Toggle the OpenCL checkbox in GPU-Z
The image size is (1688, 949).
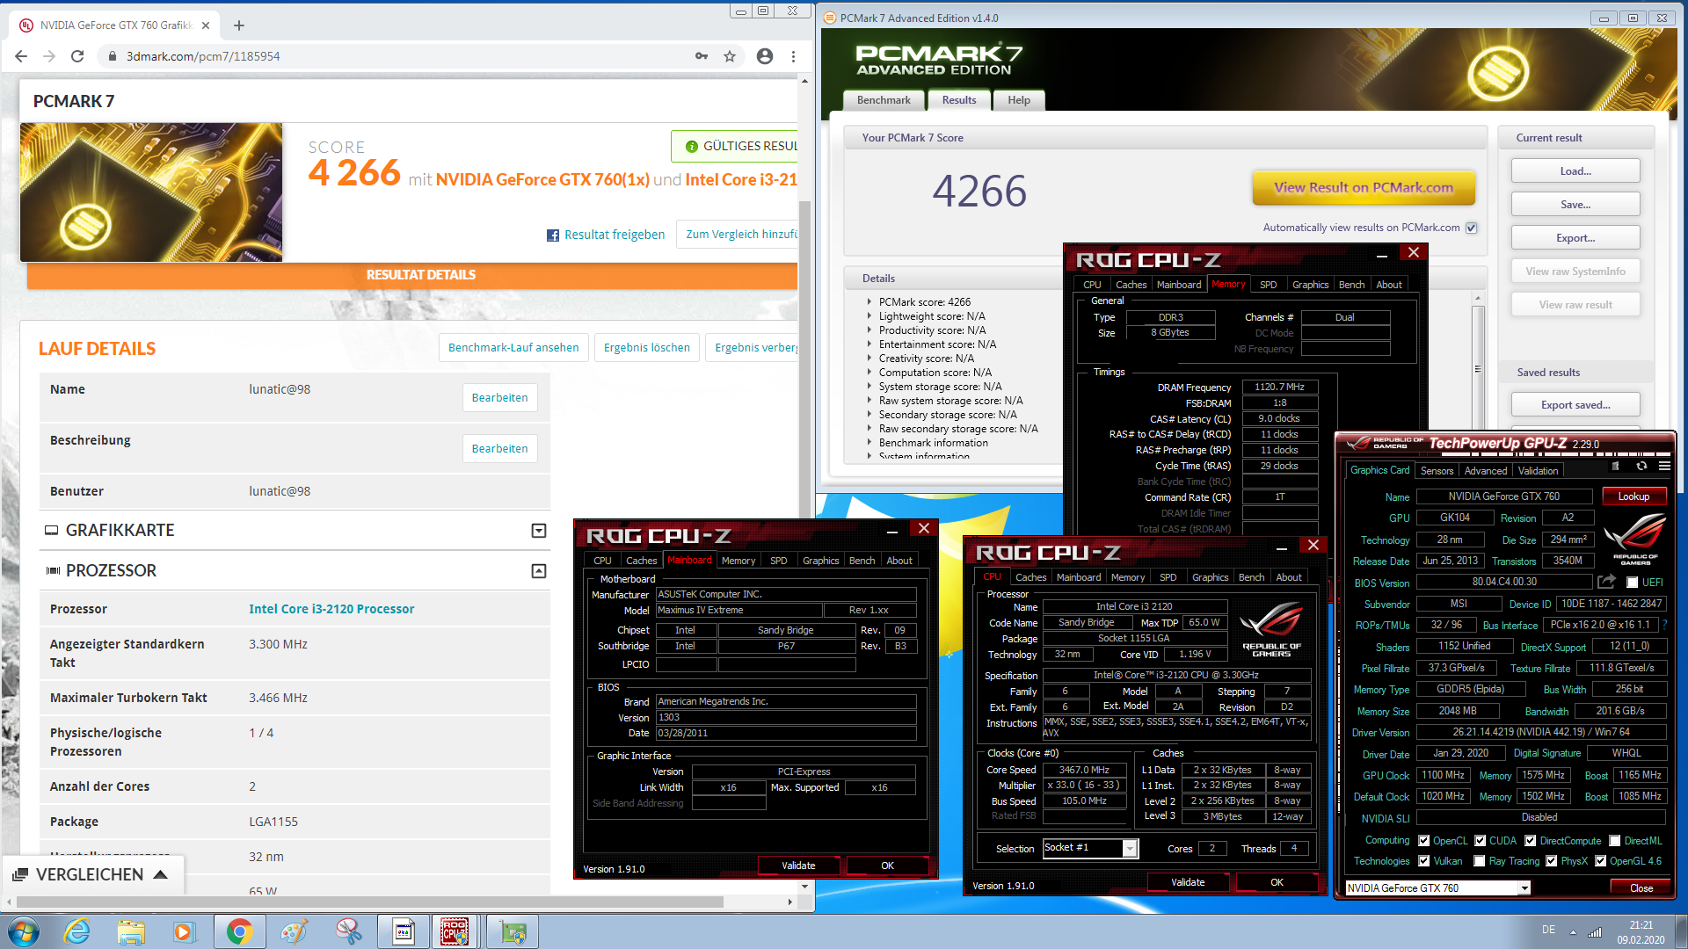coord(1424,841)
